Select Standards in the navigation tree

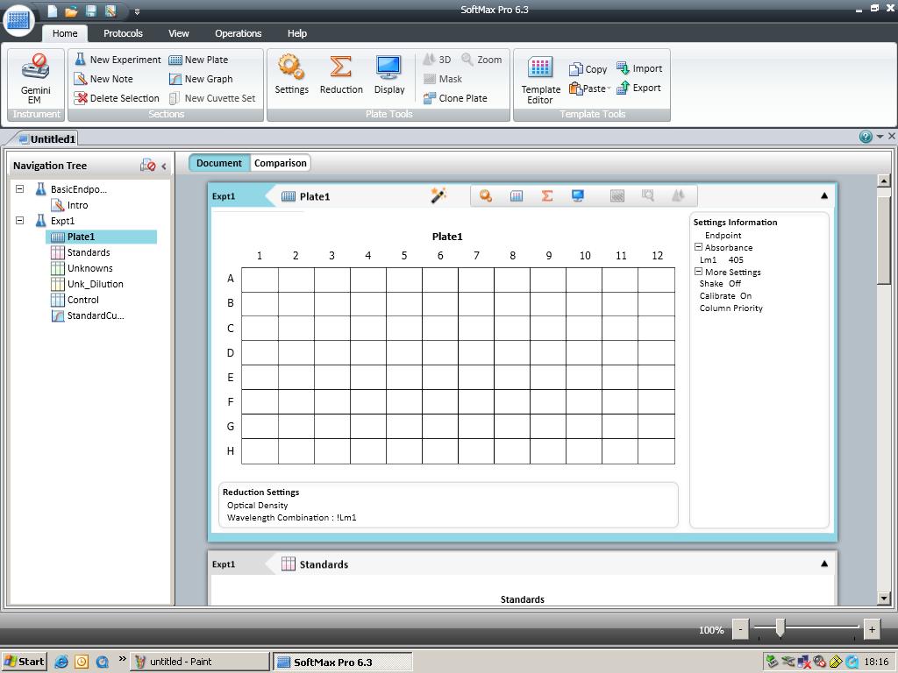(81, 252)
